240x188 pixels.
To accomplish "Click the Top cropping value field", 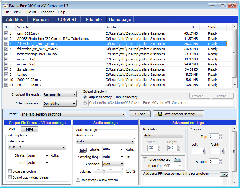I will [x=214, y=136].
